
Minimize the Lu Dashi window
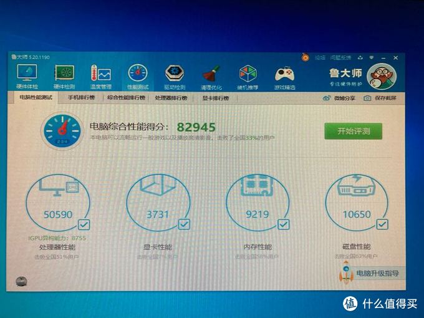(383, 58)
